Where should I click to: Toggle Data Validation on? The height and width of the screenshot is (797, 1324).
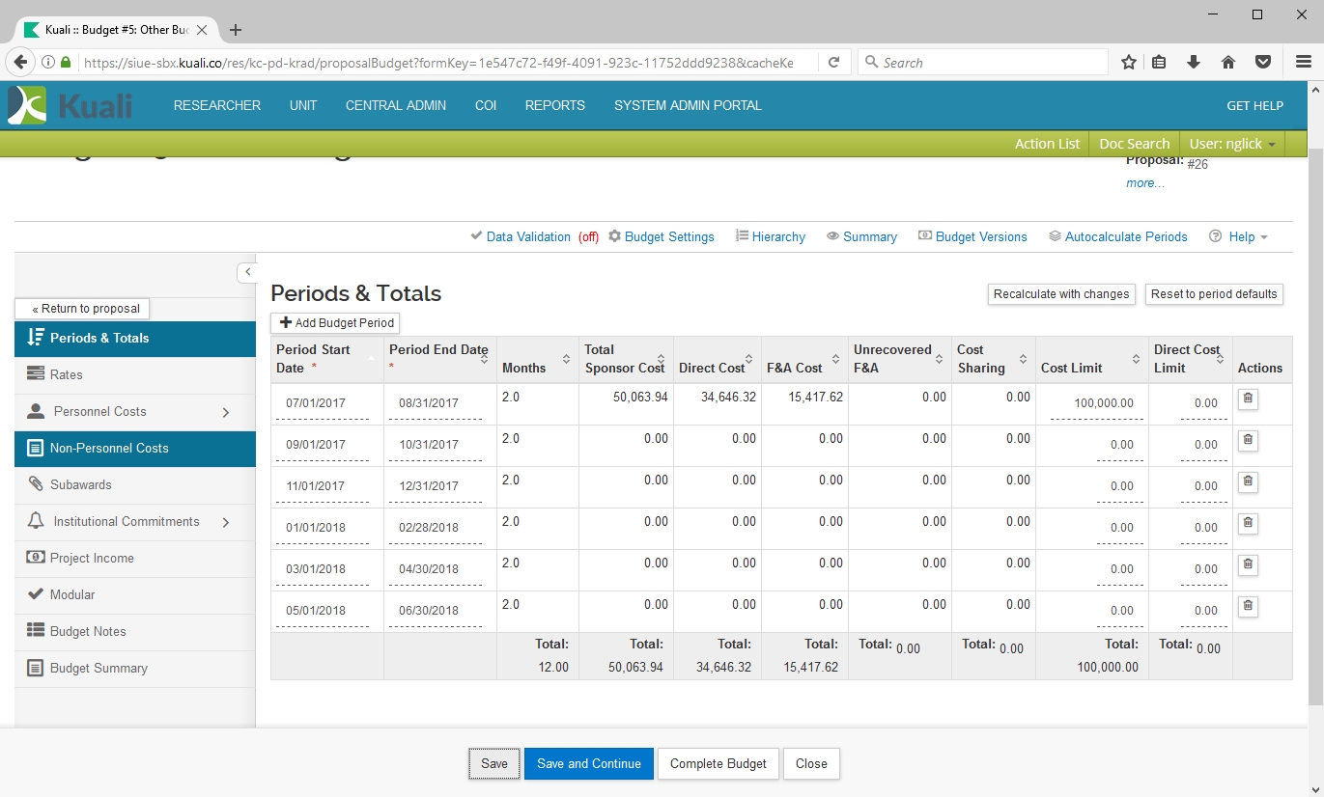(x=527, y=236)
